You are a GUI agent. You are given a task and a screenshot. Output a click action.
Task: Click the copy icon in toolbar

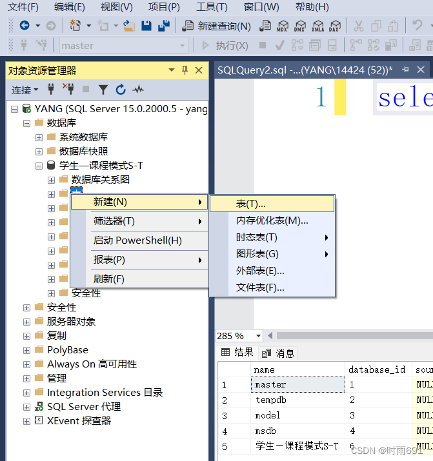point(376,26)
